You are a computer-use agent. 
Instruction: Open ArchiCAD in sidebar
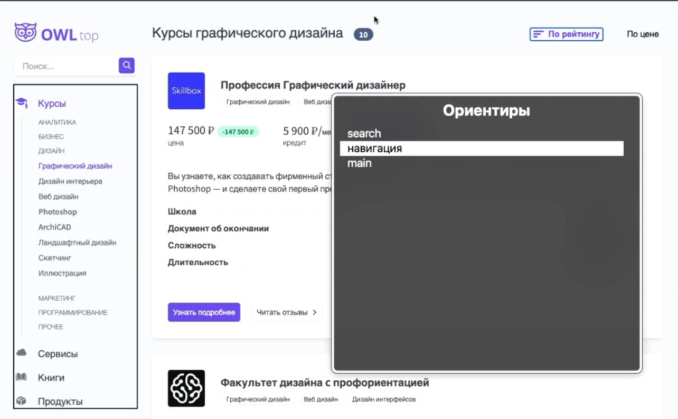click(x=54, y=227)
